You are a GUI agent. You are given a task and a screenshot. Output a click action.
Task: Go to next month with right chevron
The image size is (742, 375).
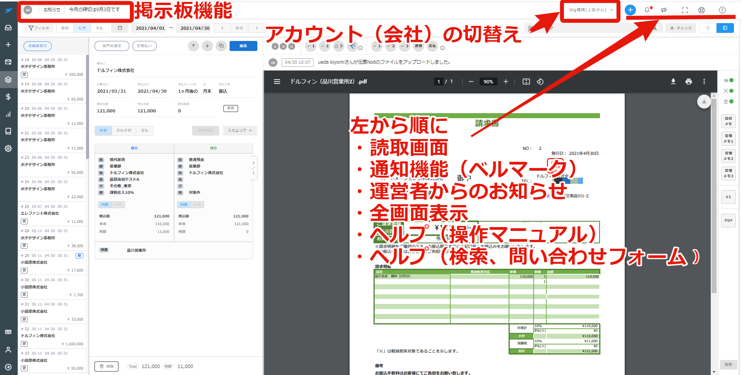coord(257,28)
